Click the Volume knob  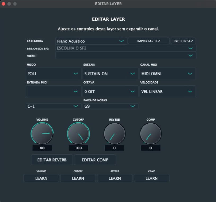click(42, 134)
